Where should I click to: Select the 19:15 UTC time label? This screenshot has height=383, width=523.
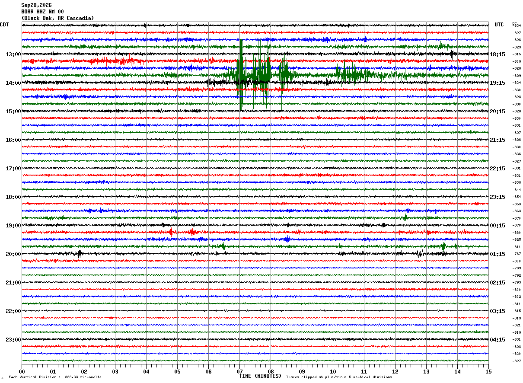497,83
